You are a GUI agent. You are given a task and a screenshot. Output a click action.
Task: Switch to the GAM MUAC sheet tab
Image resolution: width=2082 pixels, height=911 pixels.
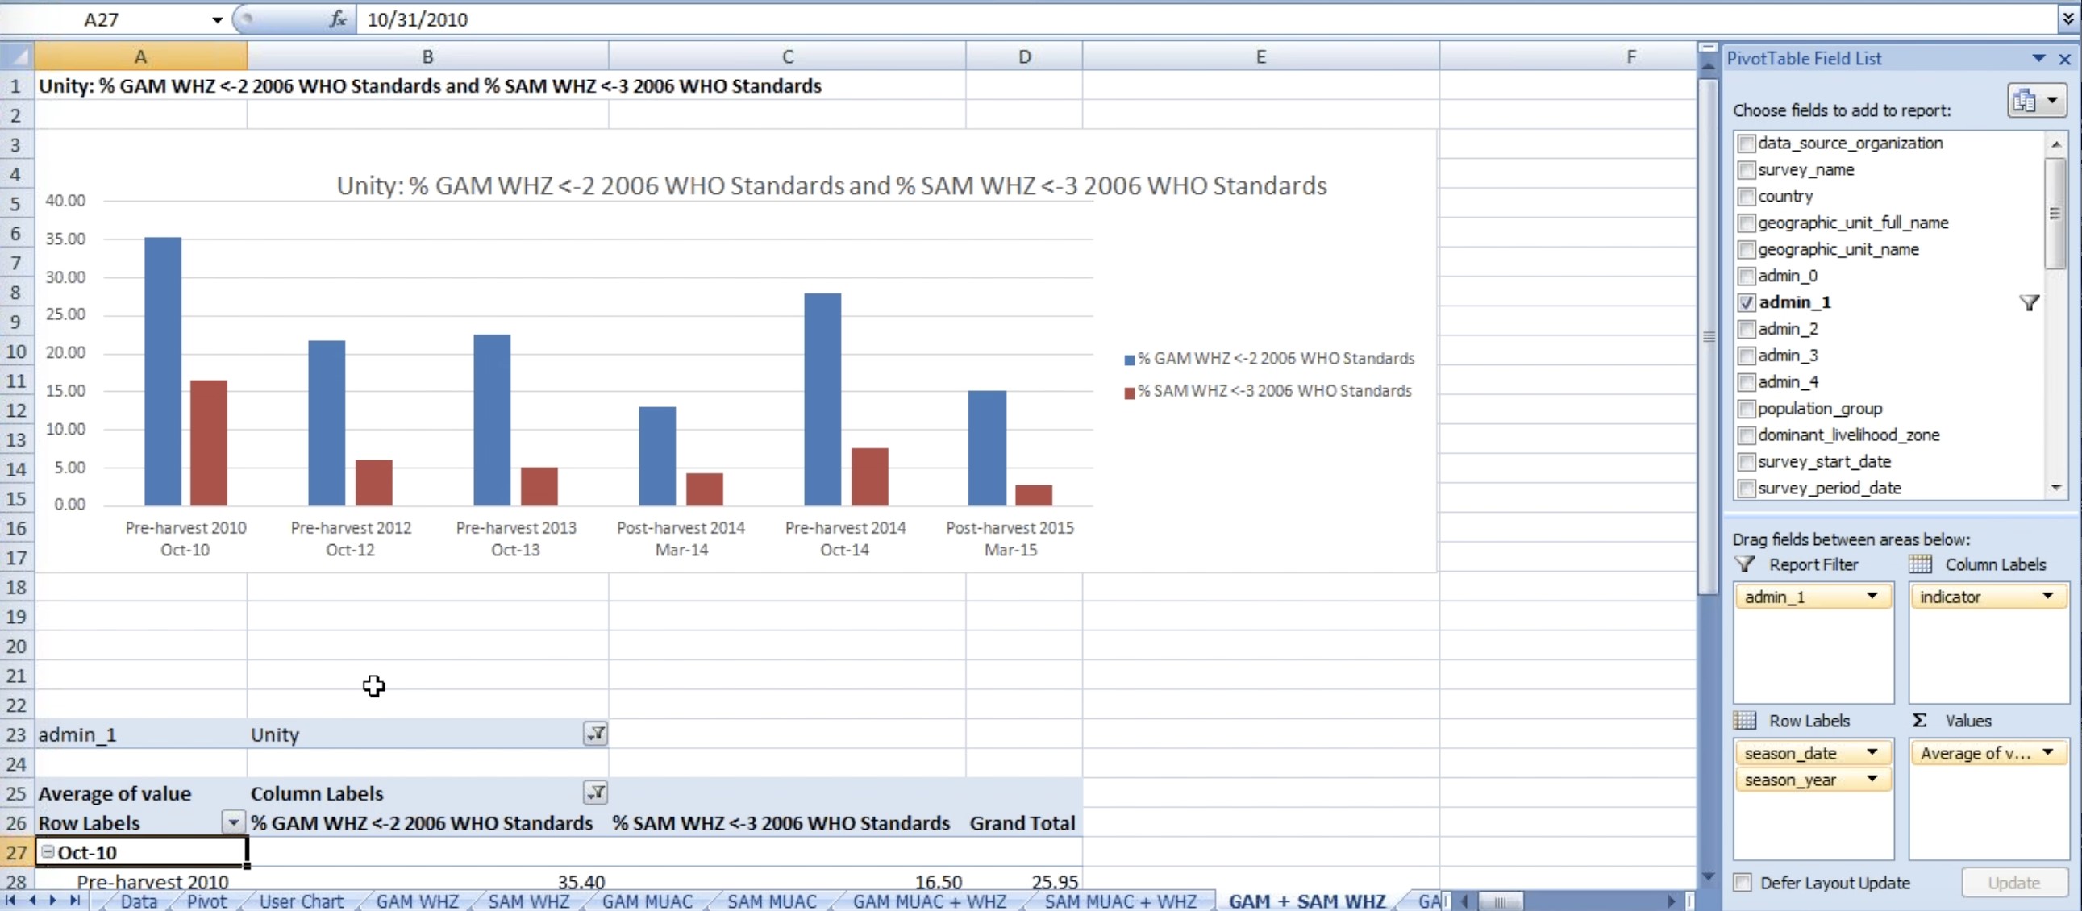click(x=647, y=901)
